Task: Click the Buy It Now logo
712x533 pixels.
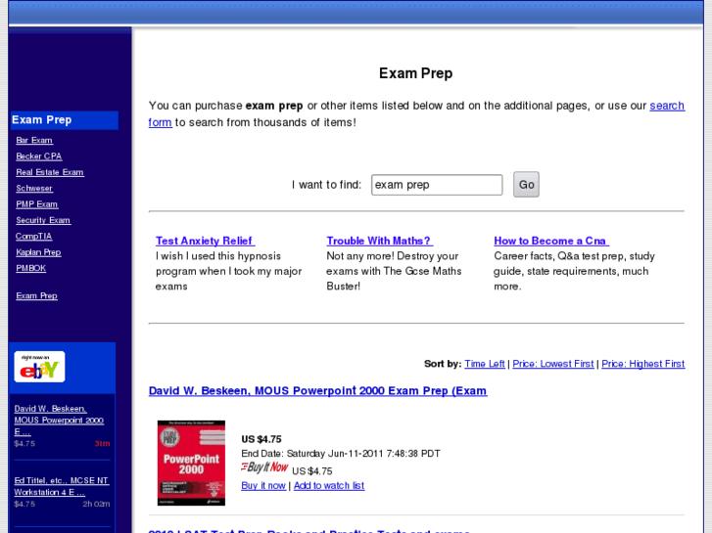Action: coord(264,467)
